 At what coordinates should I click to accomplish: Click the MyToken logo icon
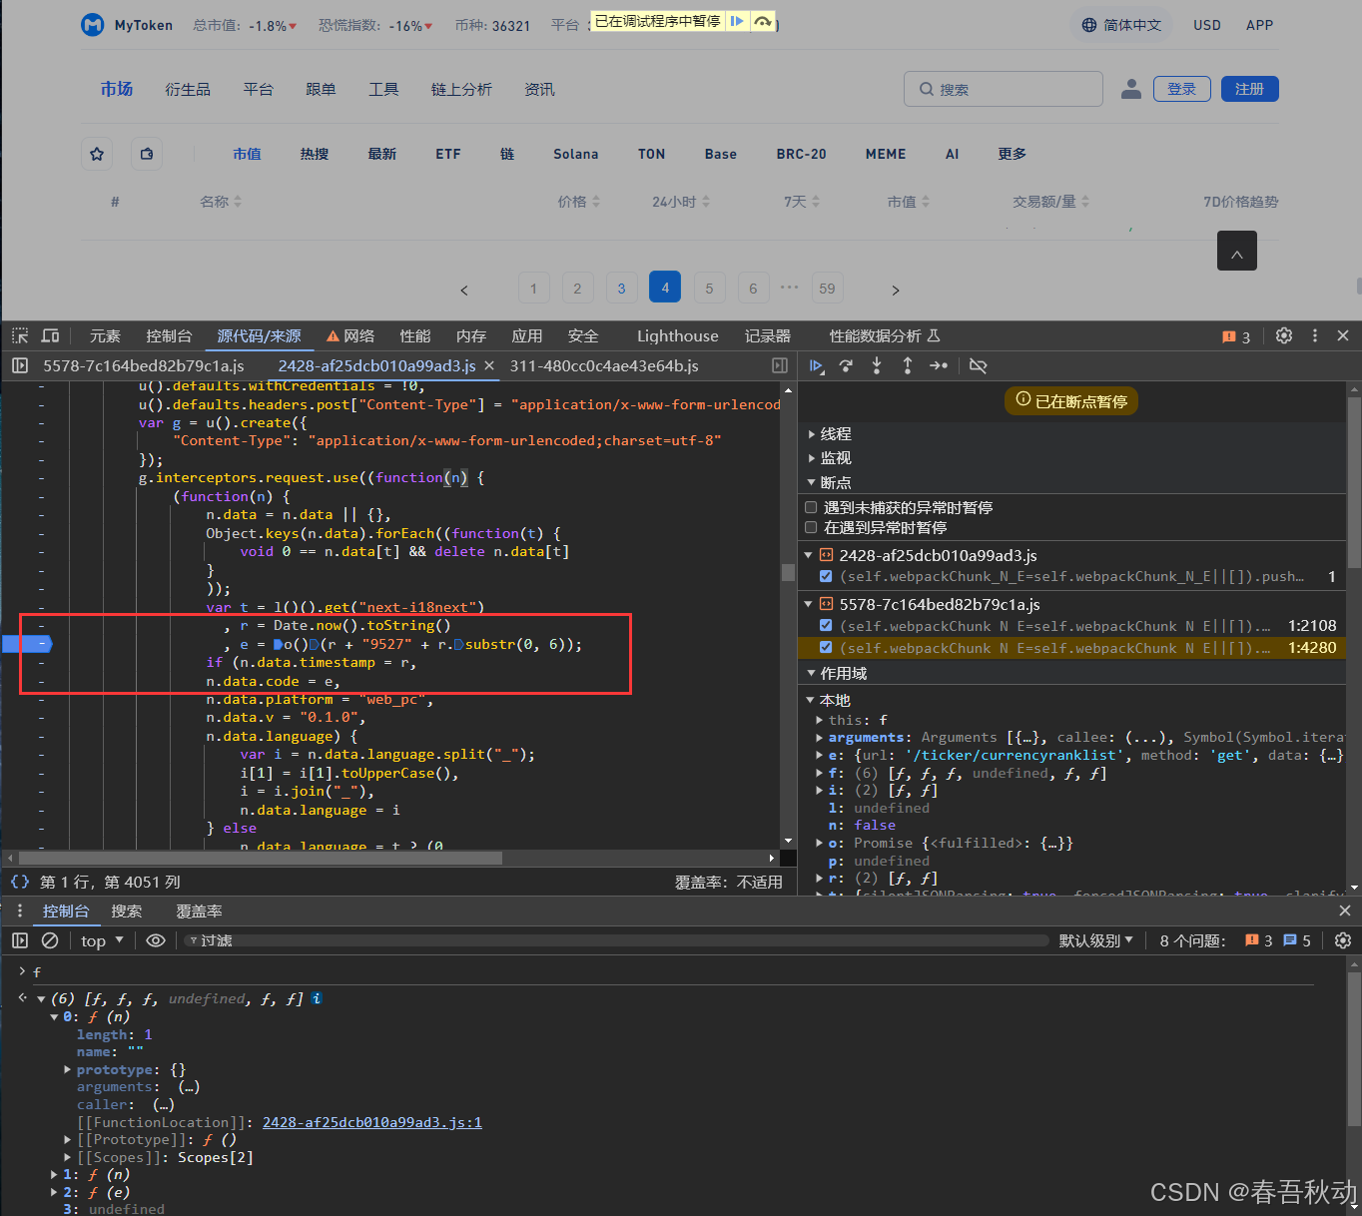click(x=93, y=25)
